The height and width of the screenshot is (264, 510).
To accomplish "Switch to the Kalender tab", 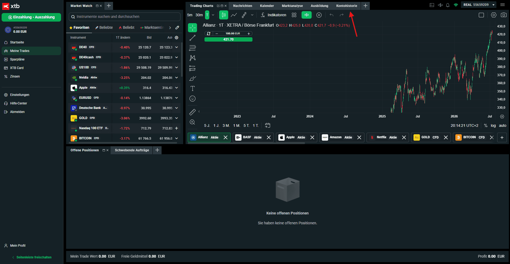I will click(x=267, y=6).
